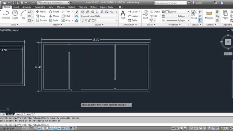The image size is (233, 131).
Task: Open the Express Tools tab
Action: click(106, 7)
